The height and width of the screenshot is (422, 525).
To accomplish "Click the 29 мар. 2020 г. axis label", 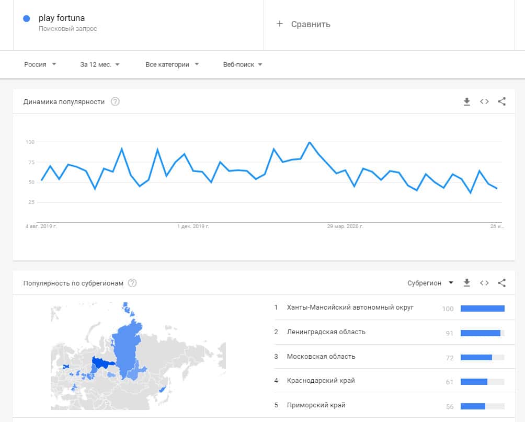I will [x=345, y=226].
